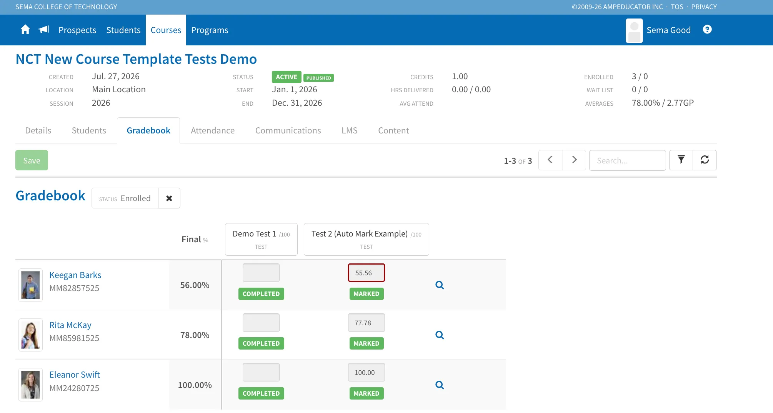Open the Programs menu

tap(210, 30)
